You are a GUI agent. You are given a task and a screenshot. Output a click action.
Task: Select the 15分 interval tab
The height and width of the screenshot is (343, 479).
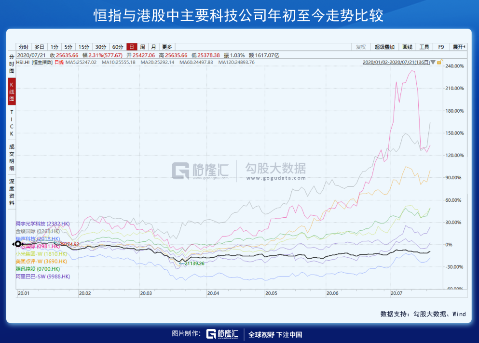point(84,47)
